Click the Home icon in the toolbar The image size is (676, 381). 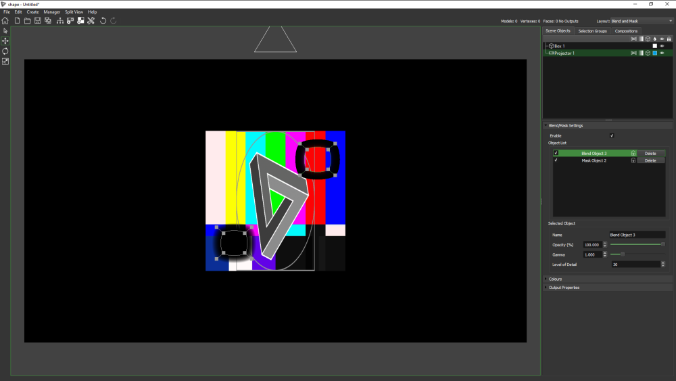click(x=5, y=21)
